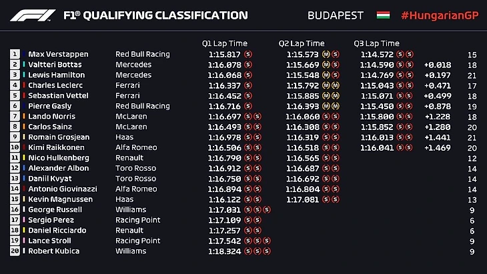Click the F1 Qualifying Classification title
Image resolution: width=487 pixels, height=274 pixels.
[x=155, y=15]
